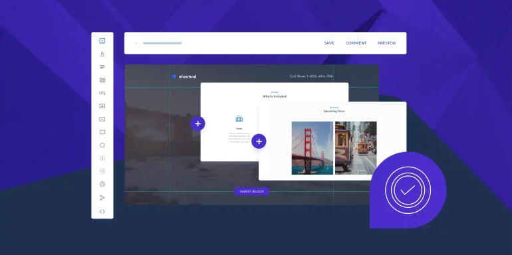Click the 'eiusmod' brand text
This screenshot has width=512, height=255.
tap(188, 76)
